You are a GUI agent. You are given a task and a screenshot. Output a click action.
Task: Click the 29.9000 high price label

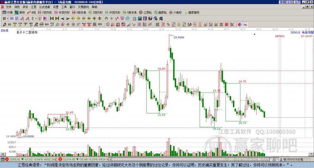179,37
